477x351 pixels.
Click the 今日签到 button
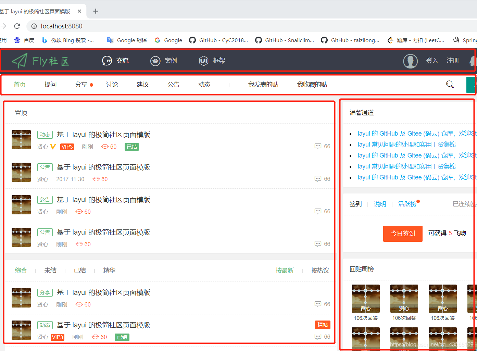tap(403, 234)
